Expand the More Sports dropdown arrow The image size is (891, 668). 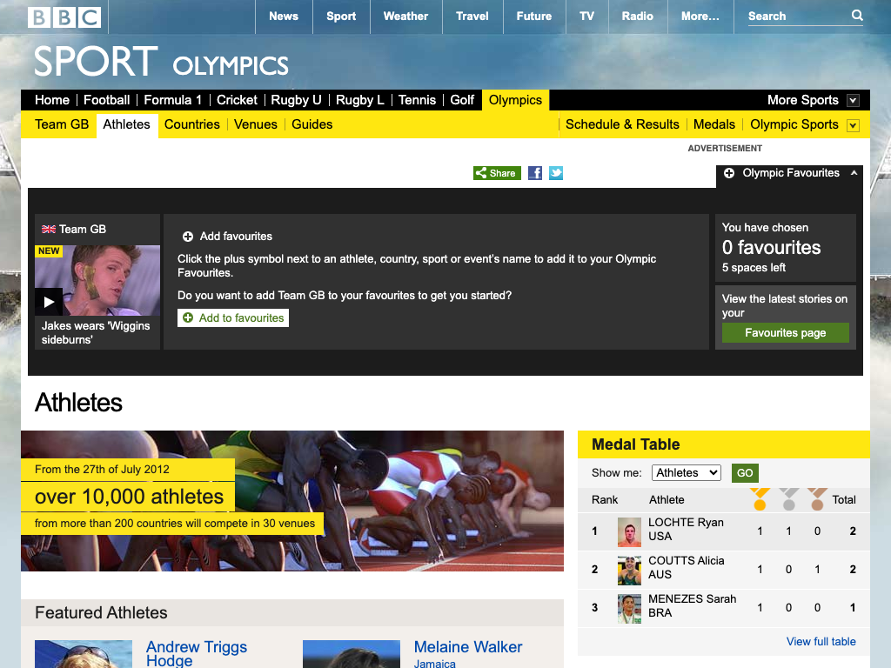point(853,101)
